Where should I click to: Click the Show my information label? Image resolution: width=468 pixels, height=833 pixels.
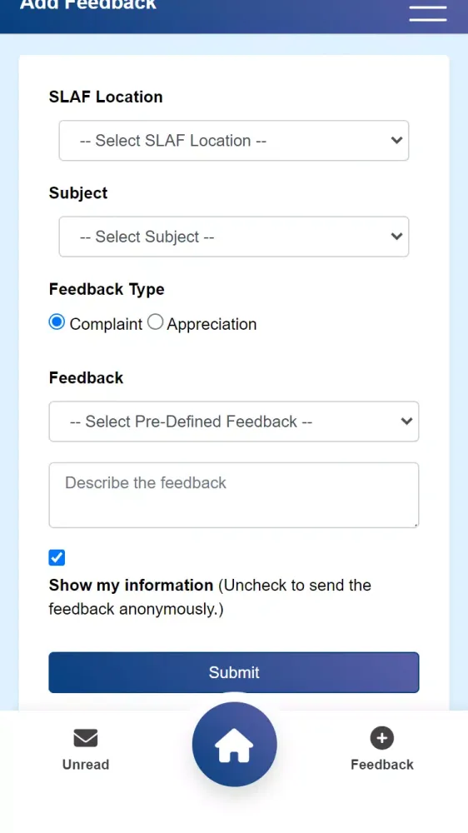(131, 585)
